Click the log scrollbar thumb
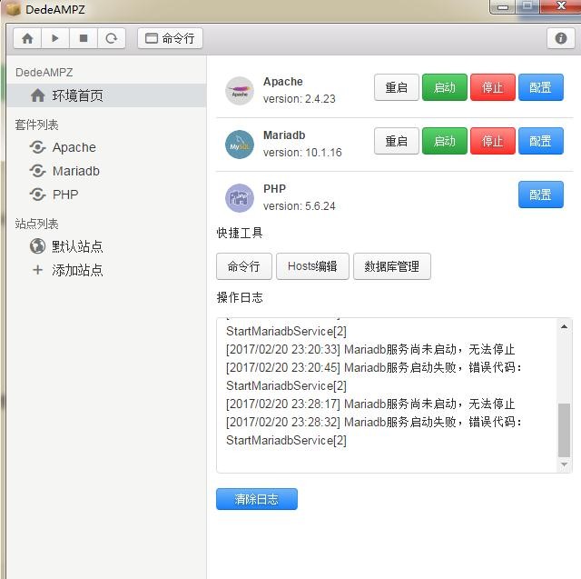 [564, 430]
